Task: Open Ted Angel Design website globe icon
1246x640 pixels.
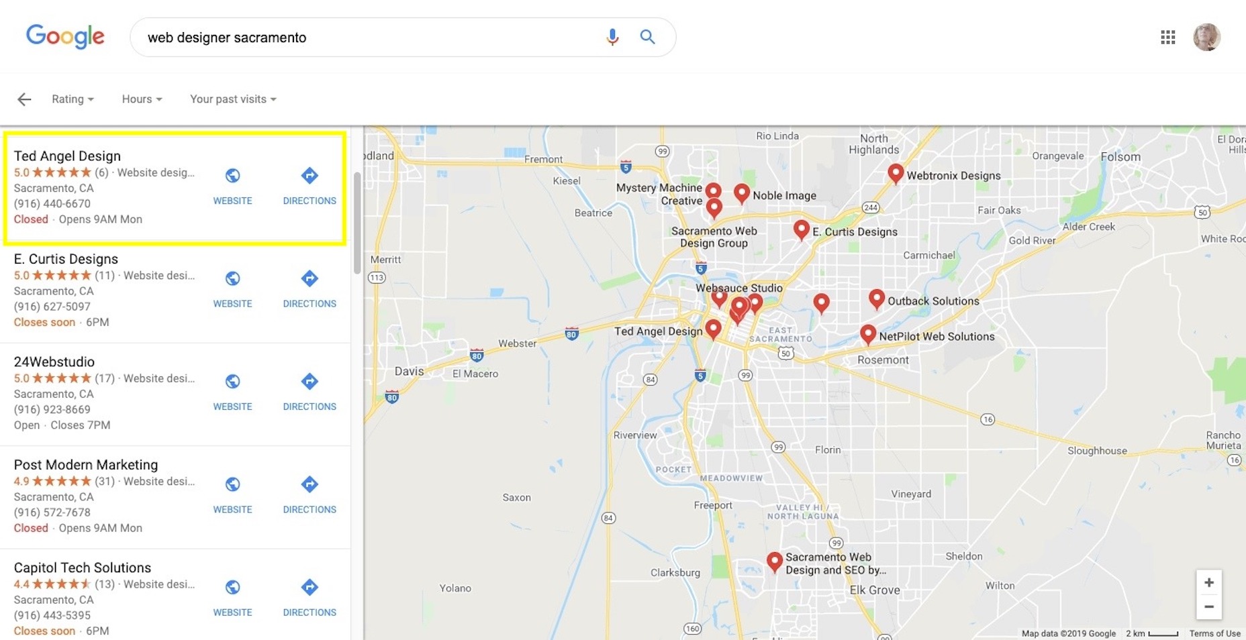Action: click(x=233, y=176)
